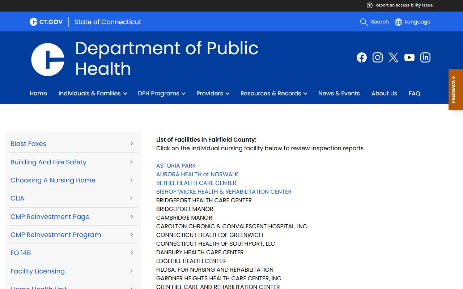Expand the Providers menu
This screenshot has width=463, height=289.
click(213, 94)
